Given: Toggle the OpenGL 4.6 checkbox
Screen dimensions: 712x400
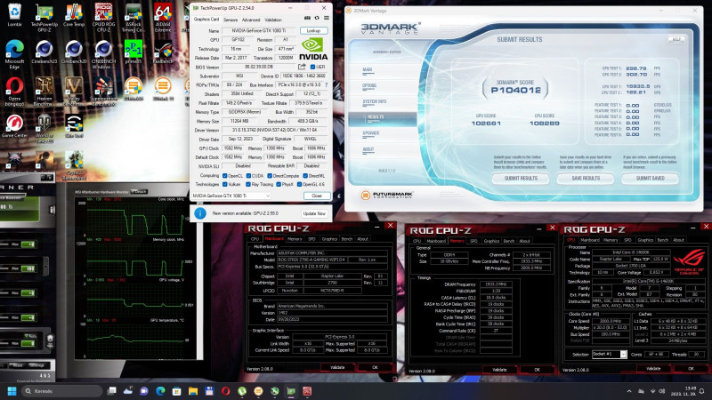Looking at the screenshot, I should pos(299,184).
